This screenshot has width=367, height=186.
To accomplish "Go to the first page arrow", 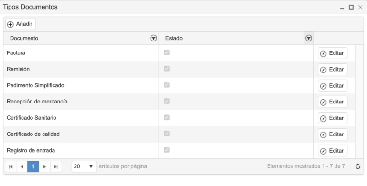I will click(x=11, y=166).
